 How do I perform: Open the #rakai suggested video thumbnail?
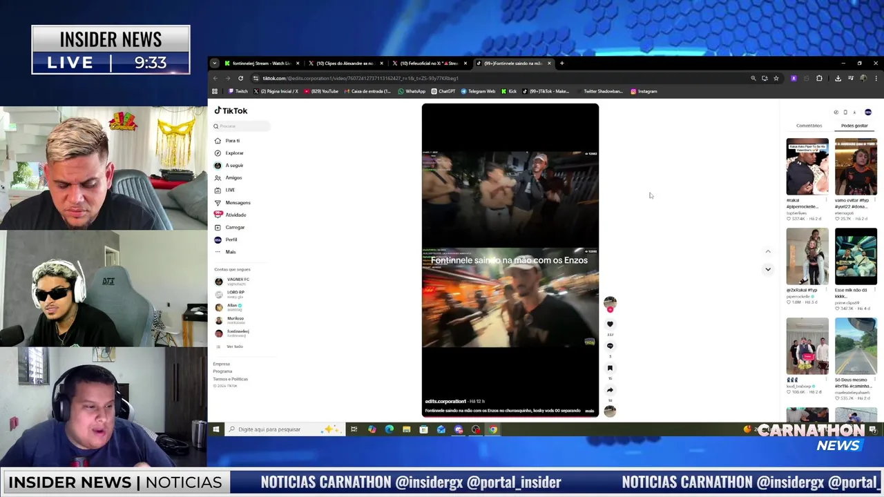(x=807, y=166)
